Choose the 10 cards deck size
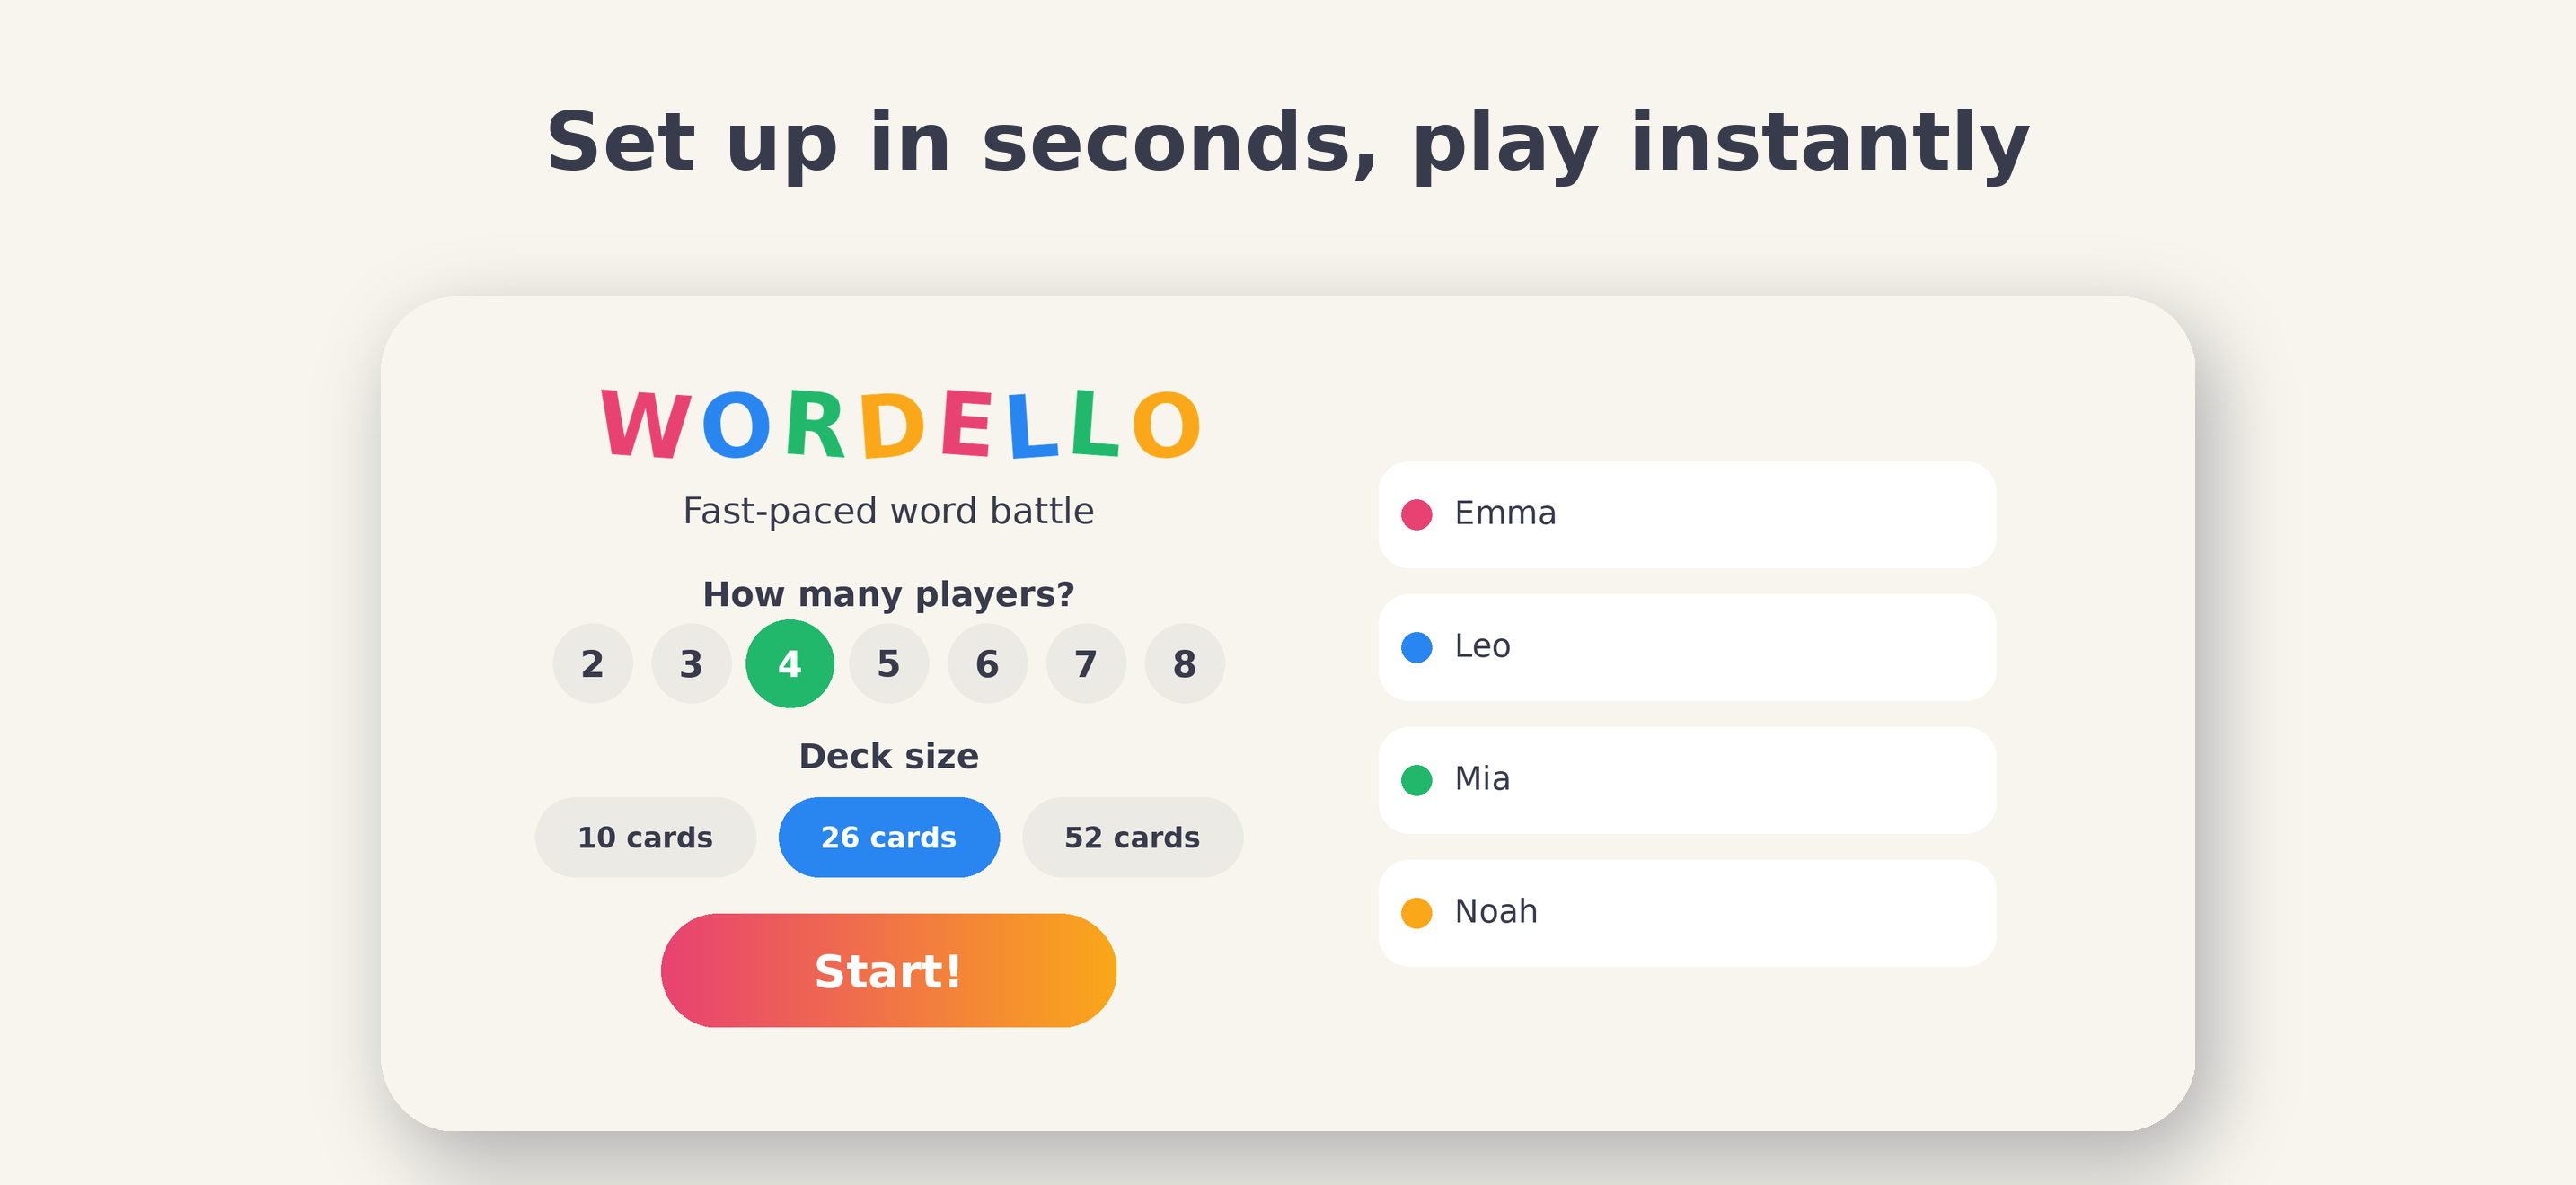2576x1185 pixels. 645,838
